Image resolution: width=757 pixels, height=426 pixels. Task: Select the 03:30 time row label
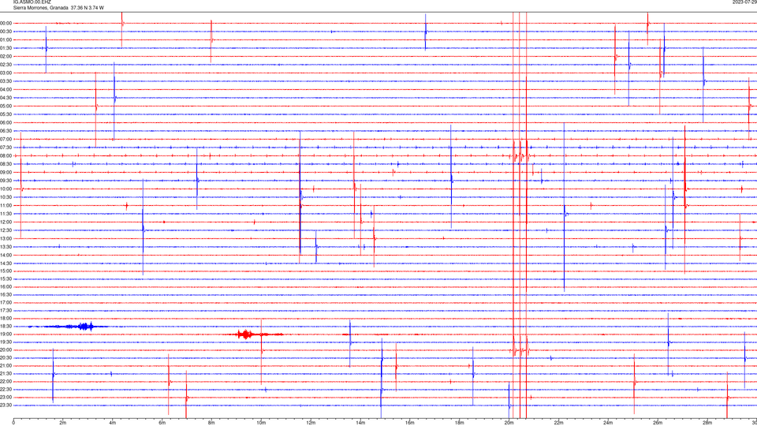(x=6, y=81)
